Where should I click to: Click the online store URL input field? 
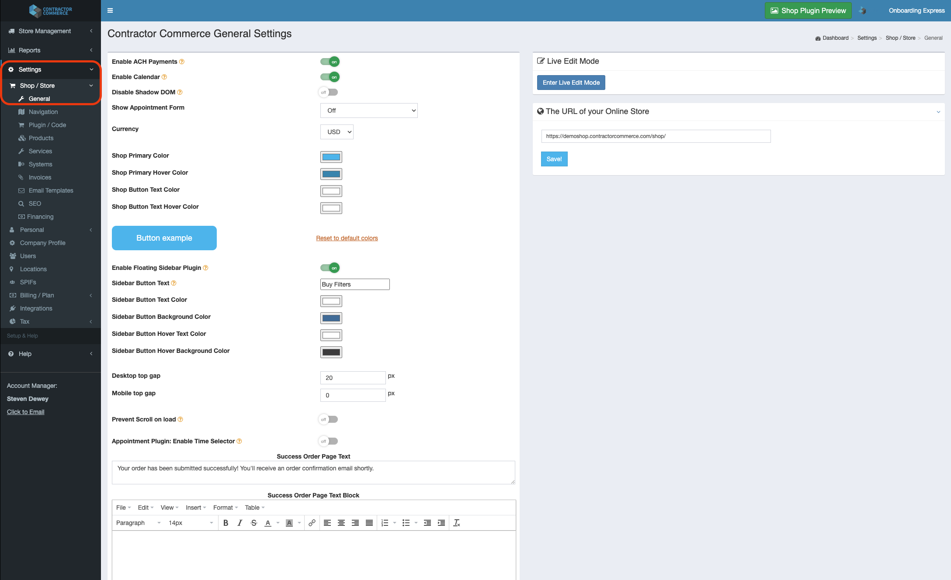[x=656, y=136]
